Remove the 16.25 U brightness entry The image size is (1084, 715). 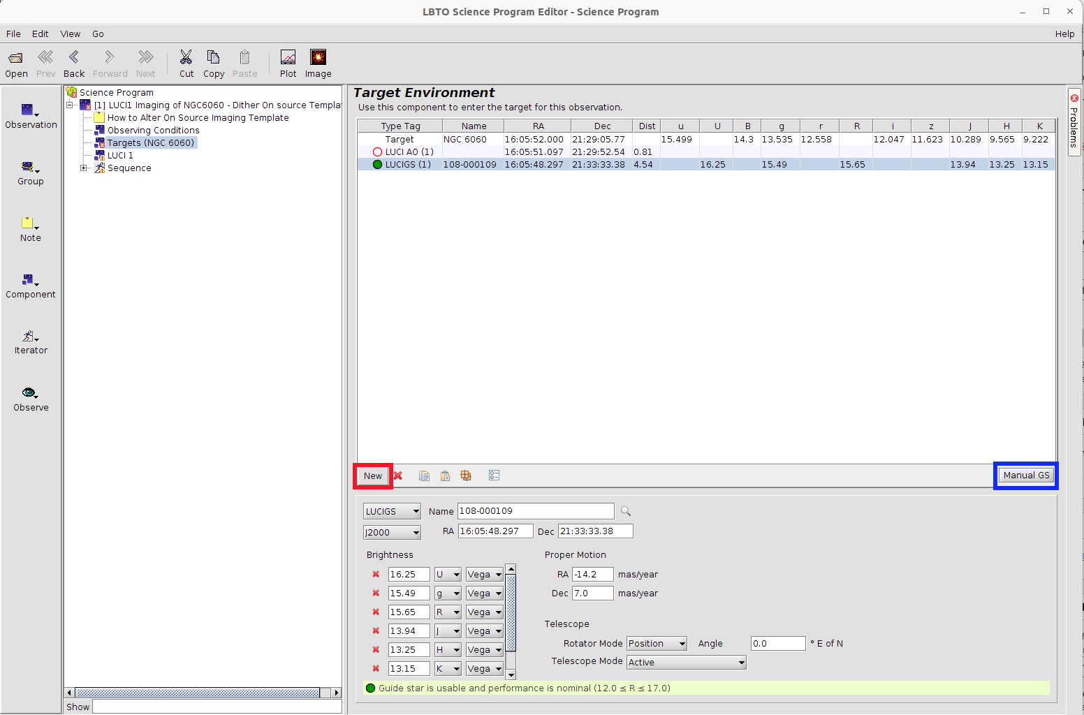(376, 575)
